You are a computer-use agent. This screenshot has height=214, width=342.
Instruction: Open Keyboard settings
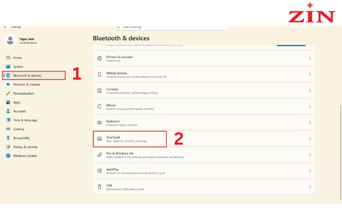[204, 122]
